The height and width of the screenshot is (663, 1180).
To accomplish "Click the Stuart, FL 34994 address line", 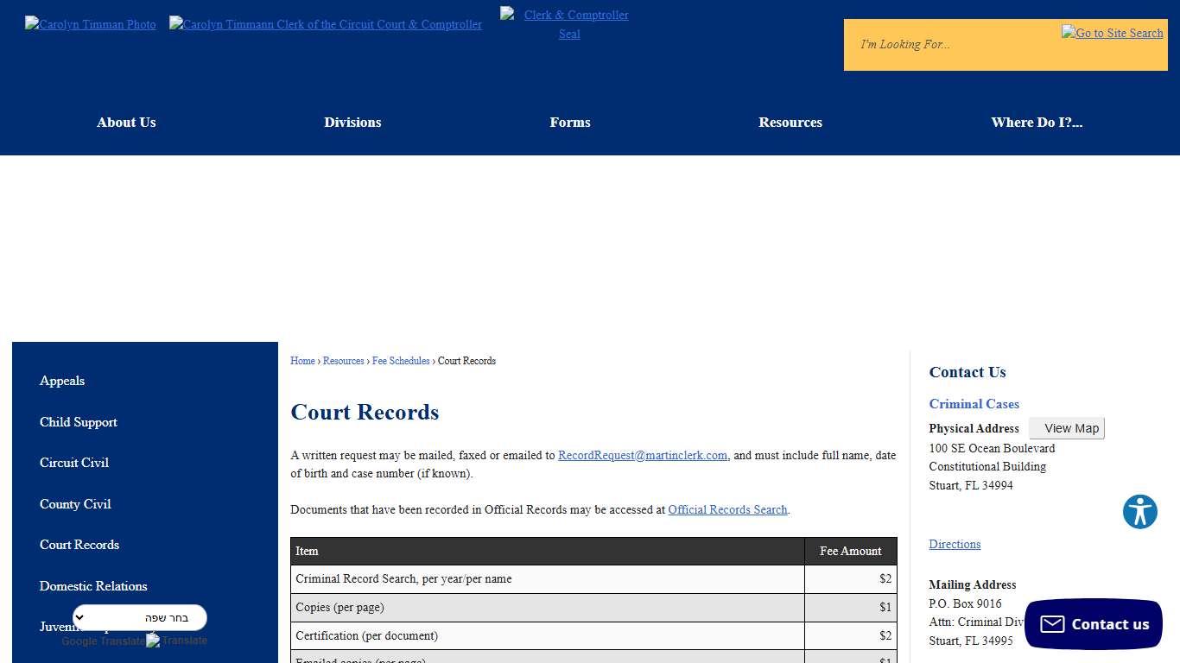I will click(x=971, y=485).
